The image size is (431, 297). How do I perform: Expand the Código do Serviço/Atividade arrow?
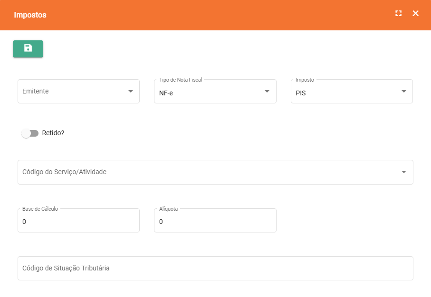pos(403,172)
